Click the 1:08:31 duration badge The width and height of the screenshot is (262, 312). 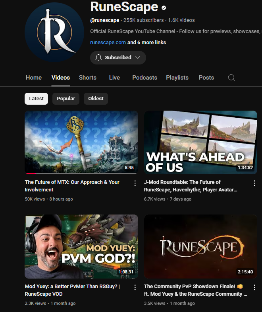click(126, 272)
